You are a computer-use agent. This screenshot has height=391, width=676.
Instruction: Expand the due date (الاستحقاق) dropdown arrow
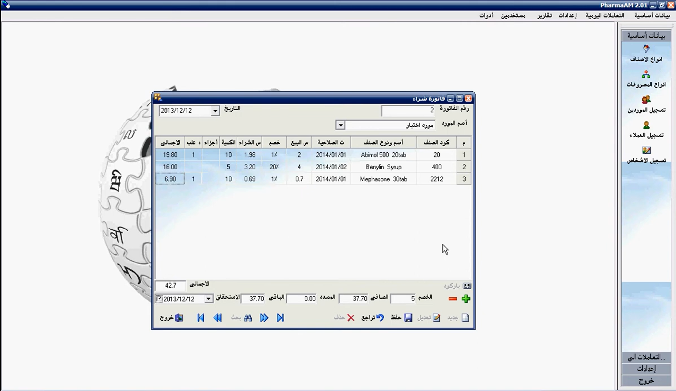click(209, 299)
